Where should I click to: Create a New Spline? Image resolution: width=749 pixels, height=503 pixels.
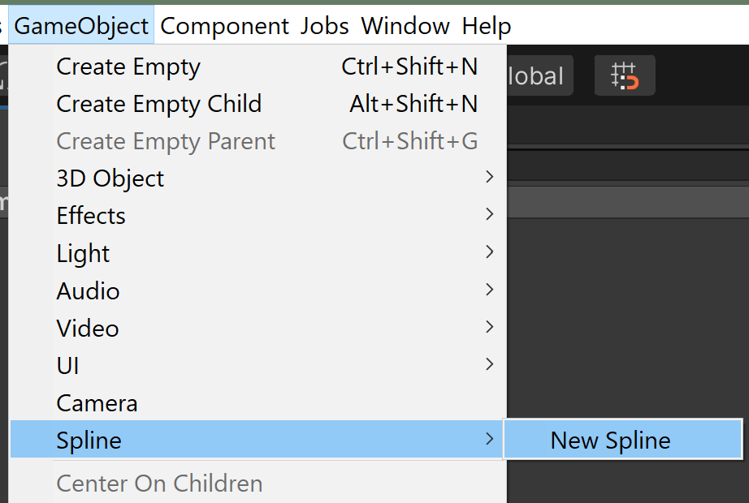coord(610,439)
